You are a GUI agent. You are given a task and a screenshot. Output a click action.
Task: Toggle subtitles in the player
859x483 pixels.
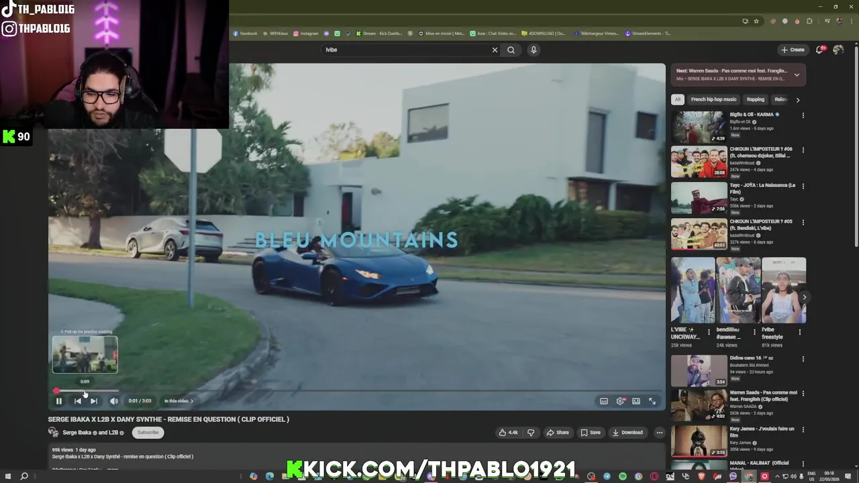pyautogui.click(x=604, y=401)
